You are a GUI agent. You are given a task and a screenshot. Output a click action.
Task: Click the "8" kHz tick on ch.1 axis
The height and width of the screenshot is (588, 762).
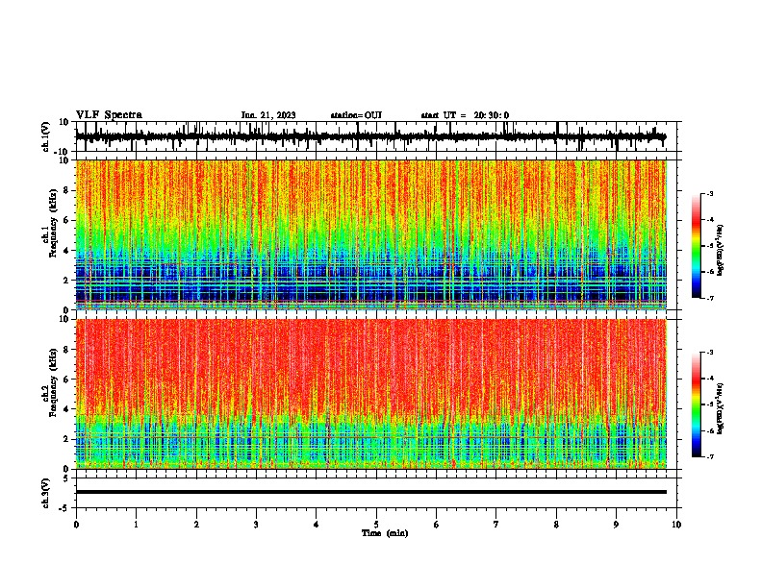(x=66, y=190)
